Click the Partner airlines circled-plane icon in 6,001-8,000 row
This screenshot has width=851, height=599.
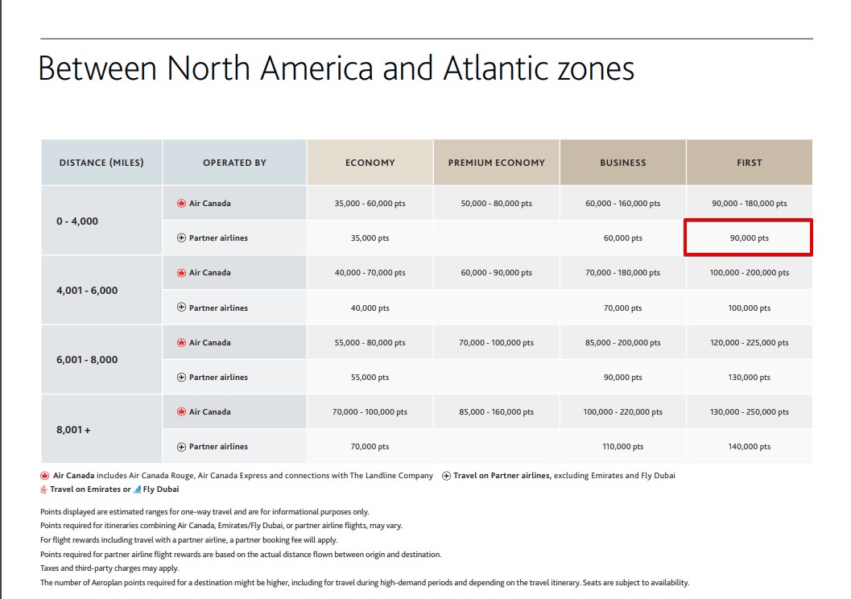(x=180, y=376)
